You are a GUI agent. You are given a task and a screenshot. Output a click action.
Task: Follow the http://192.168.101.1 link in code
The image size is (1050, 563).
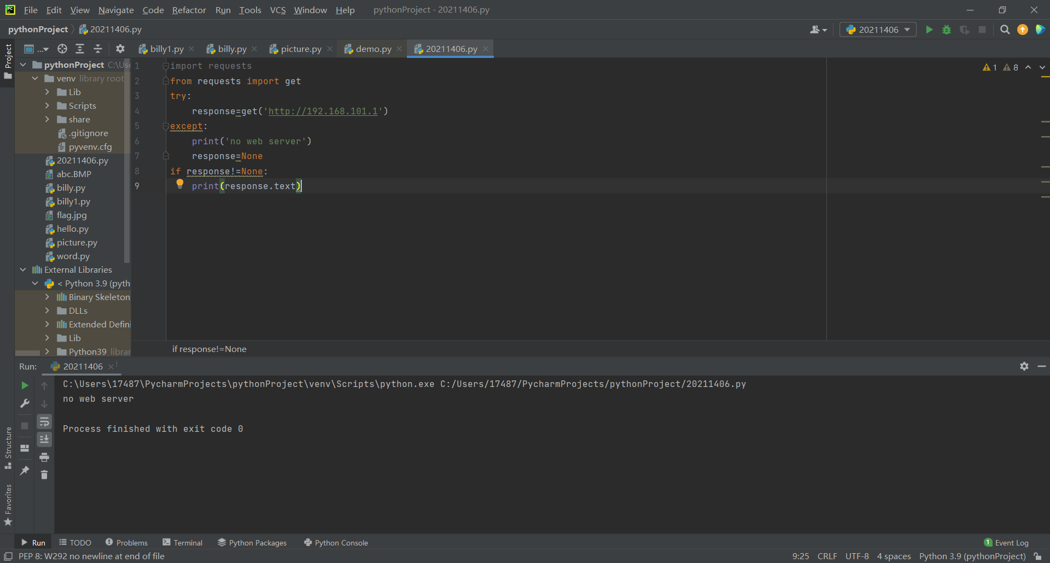(x=323, y=111)
